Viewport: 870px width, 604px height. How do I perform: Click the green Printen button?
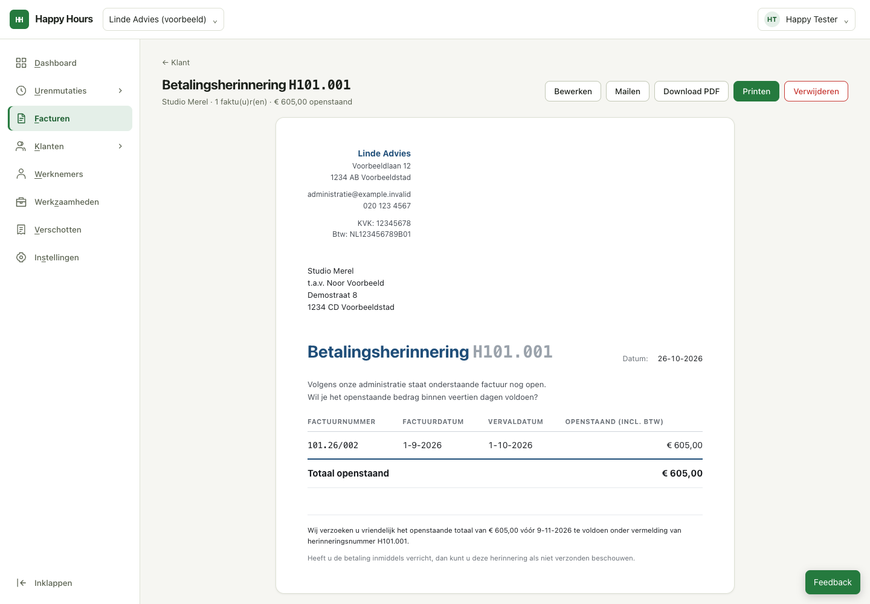(x=756, y=91)
